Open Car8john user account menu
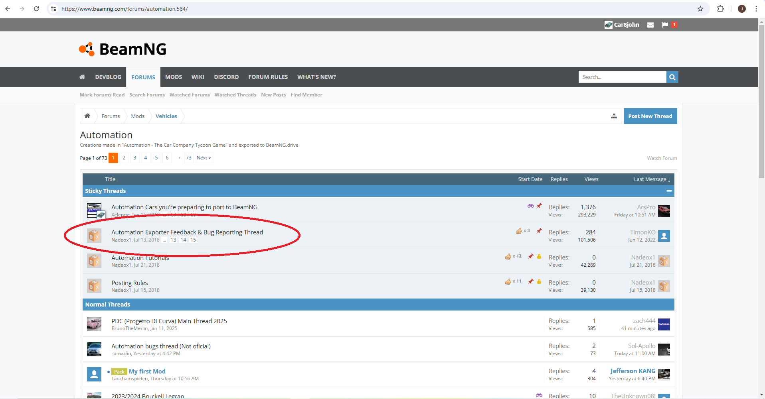 pyautogui.click(x=622, y=25)
